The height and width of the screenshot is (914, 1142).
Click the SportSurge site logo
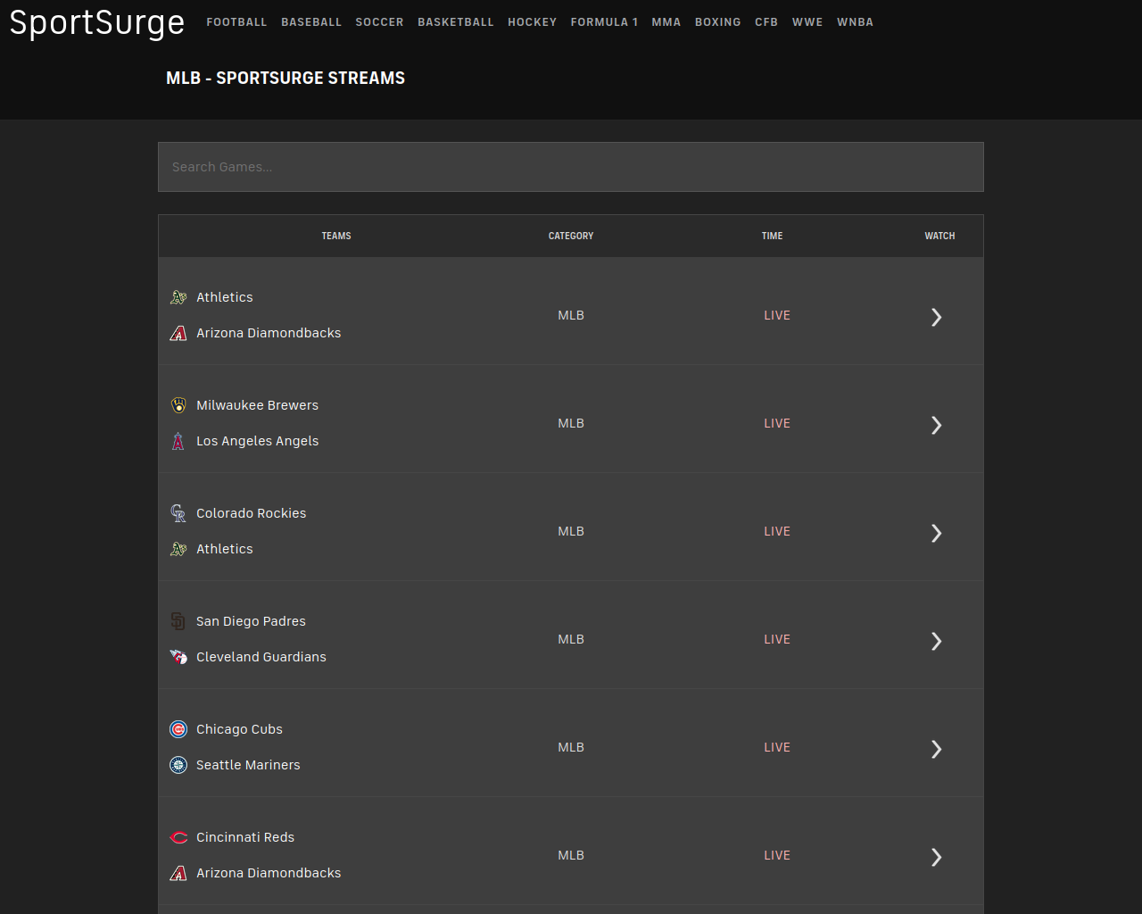(x=97, y=23)
